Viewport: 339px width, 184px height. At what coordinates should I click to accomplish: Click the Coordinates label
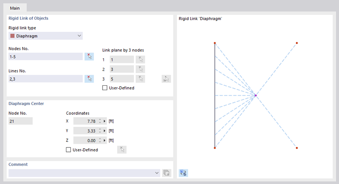click(78, 113)
